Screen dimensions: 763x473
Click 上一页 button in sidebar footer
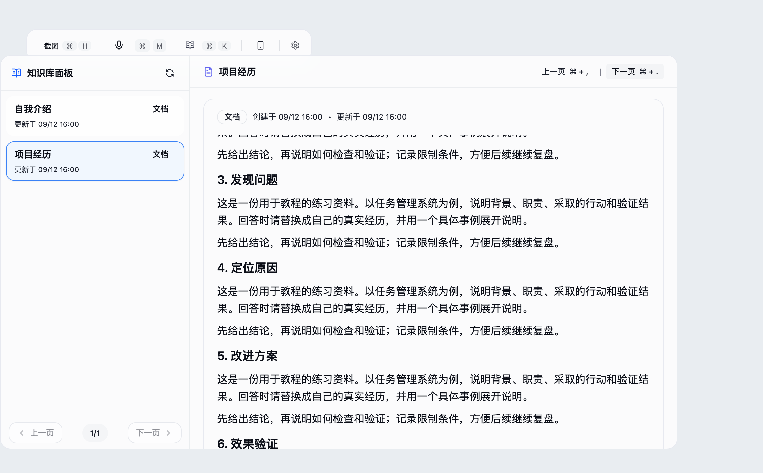tap(36, 433)
